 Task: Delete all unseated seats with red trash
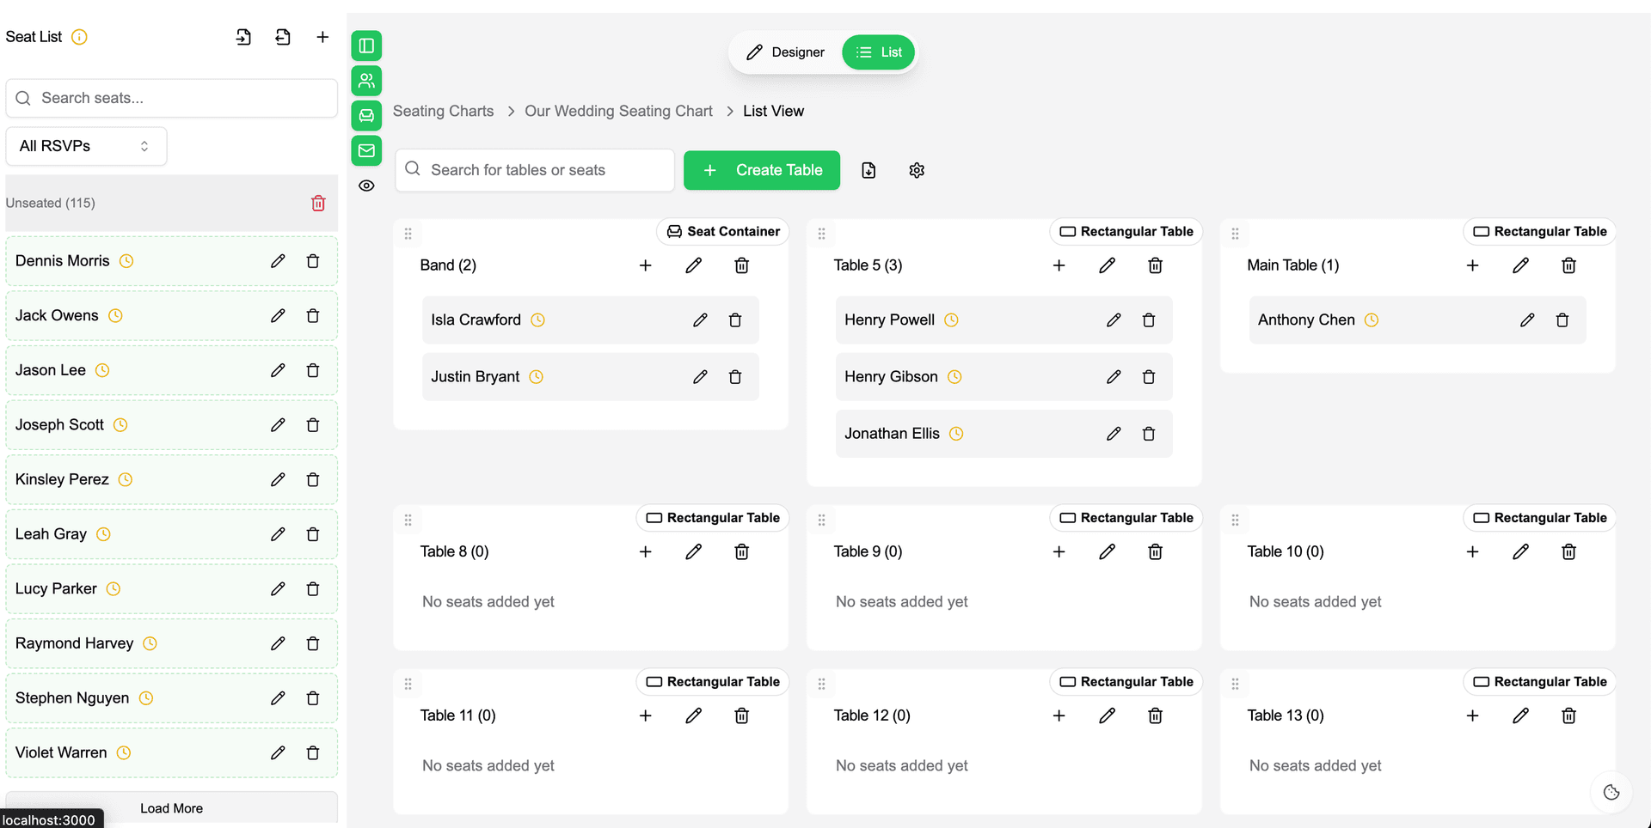pyautogui.click(x=318, y=203)
